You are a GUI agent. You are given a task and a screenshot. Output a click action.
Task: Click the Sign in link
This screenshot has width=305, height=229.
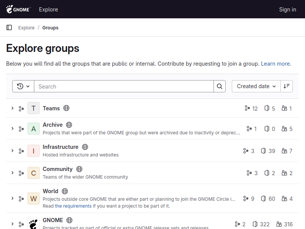[x=287, y=9]
